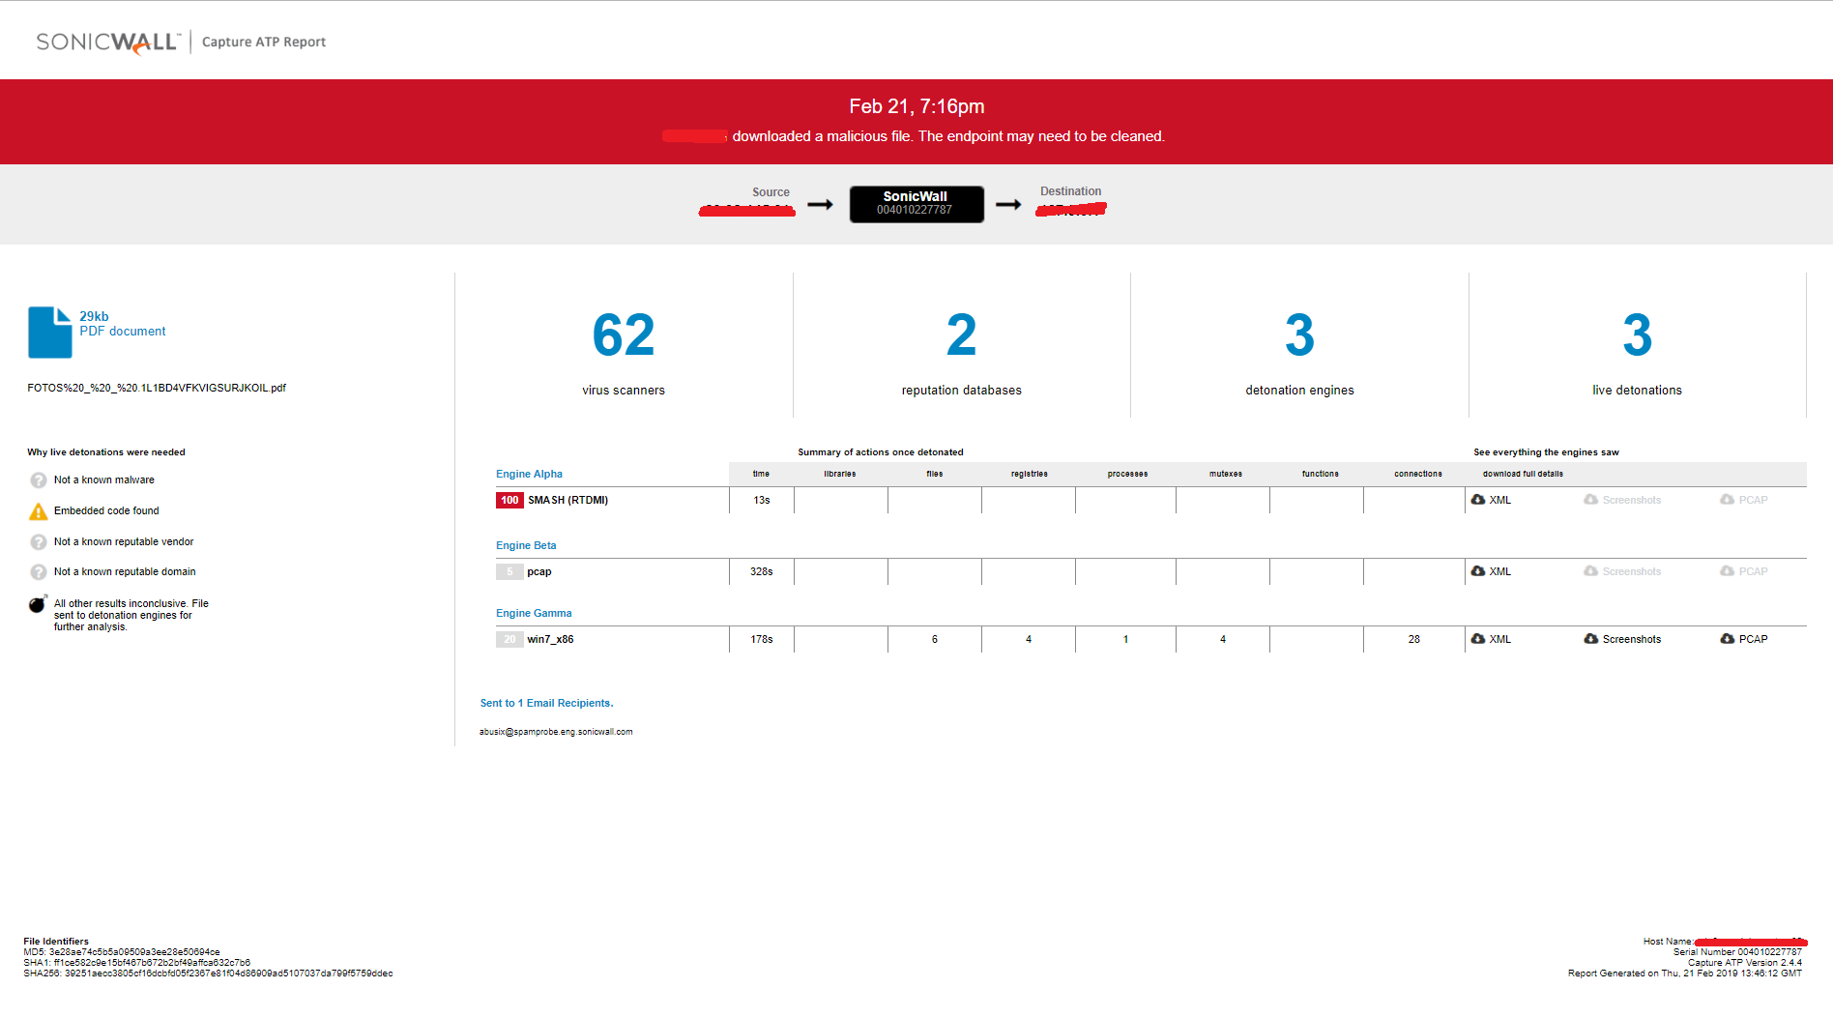The width and height of the screenshot is (1833, 1017).
Task: Click the greyed PCAP icon in the SMASH (RTDMI) row
Action: tap(1728, 500)
